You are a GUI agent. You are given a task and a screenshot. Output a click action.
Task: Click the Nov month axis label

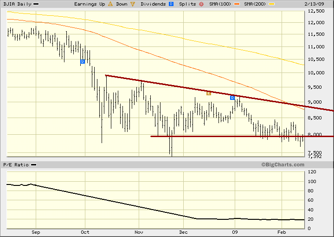tap(139, 232)
